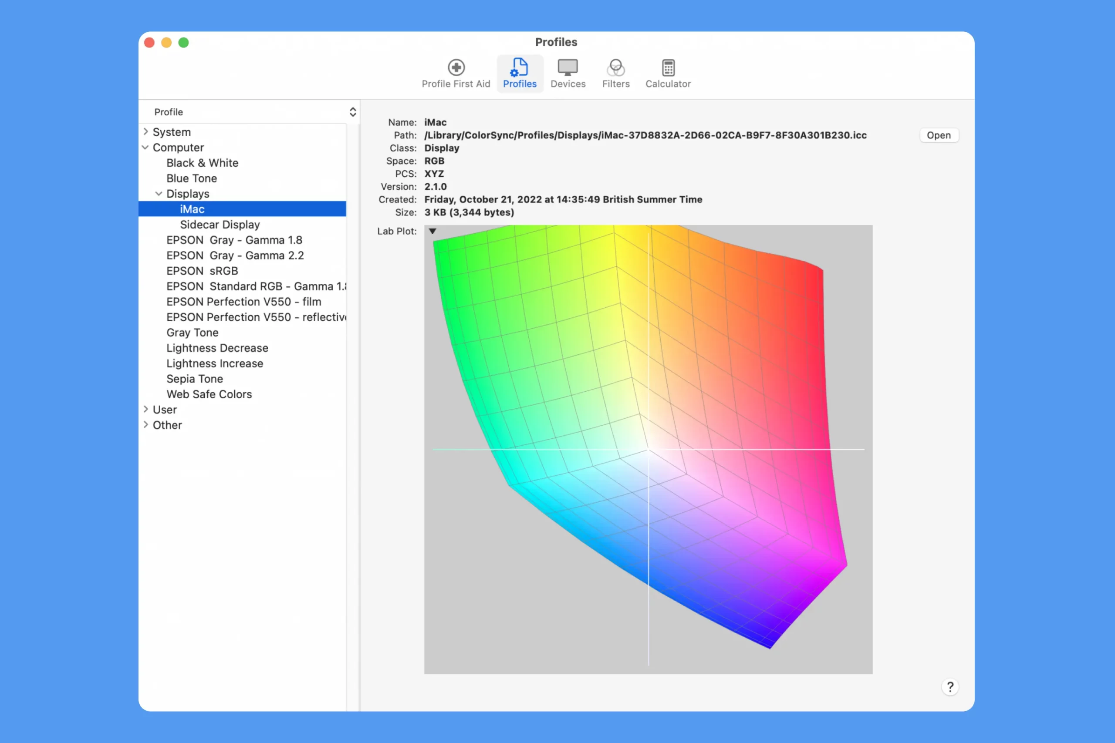Expand the Other profiles group
Viewport: 1115px width, 743px height.
tap(145, 425)
